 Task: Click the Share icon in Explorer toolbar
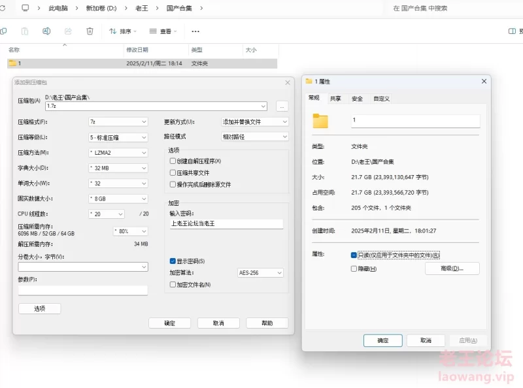tap(68, 31)
